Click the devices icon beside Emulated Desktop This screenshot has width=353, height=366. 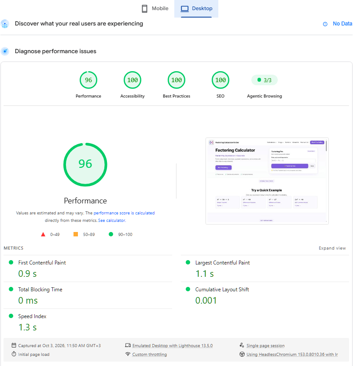click(x=128, y=345)
